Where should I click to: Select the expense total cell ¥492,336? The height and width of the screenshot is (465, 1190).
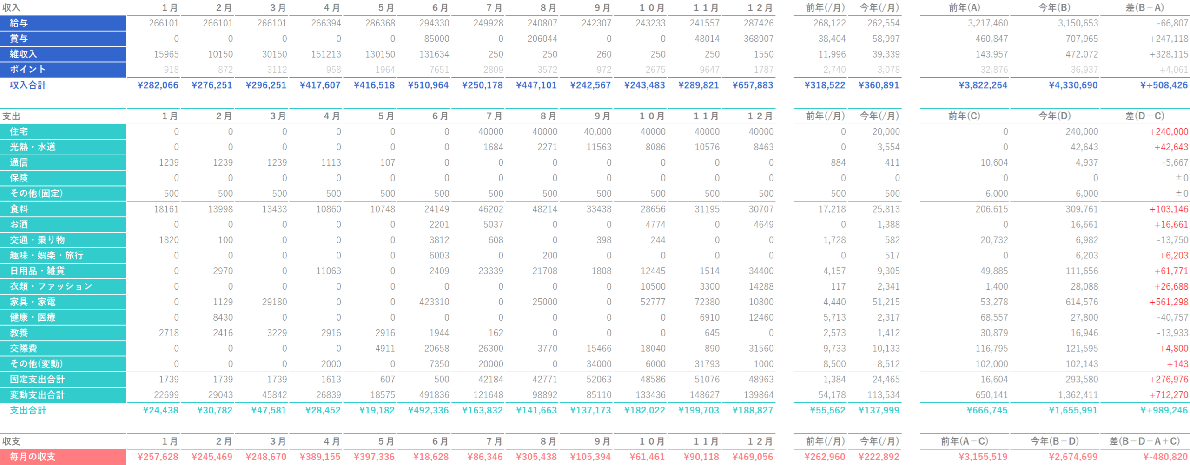[428, 411]
